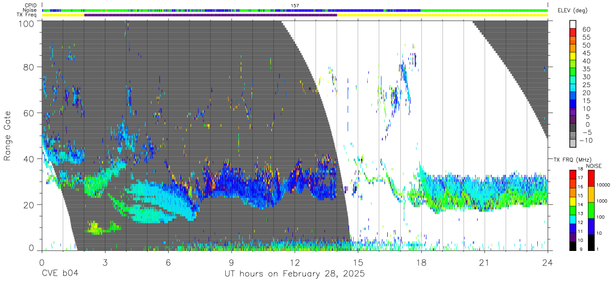Click the '60' tick on Range Gate axis
This screenshot has width=616, height=284.
tap(29, 113)
